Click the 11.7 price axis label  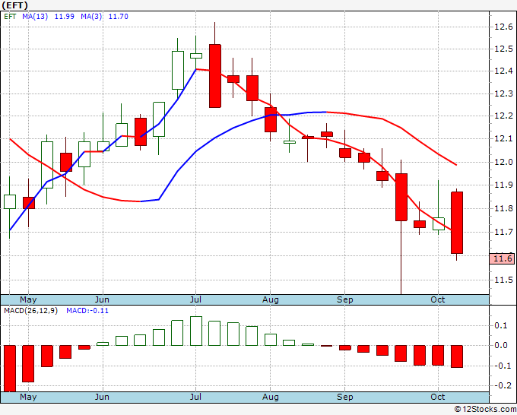pos(503,232)
